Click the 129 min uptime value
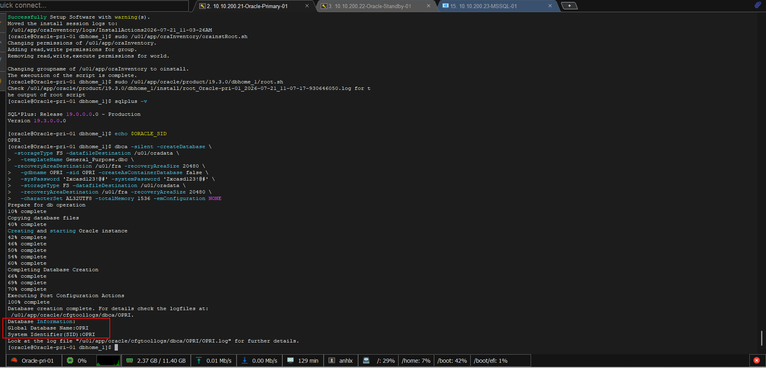The height and width of the screenshot is (368, 766). (x=308, y=361)
